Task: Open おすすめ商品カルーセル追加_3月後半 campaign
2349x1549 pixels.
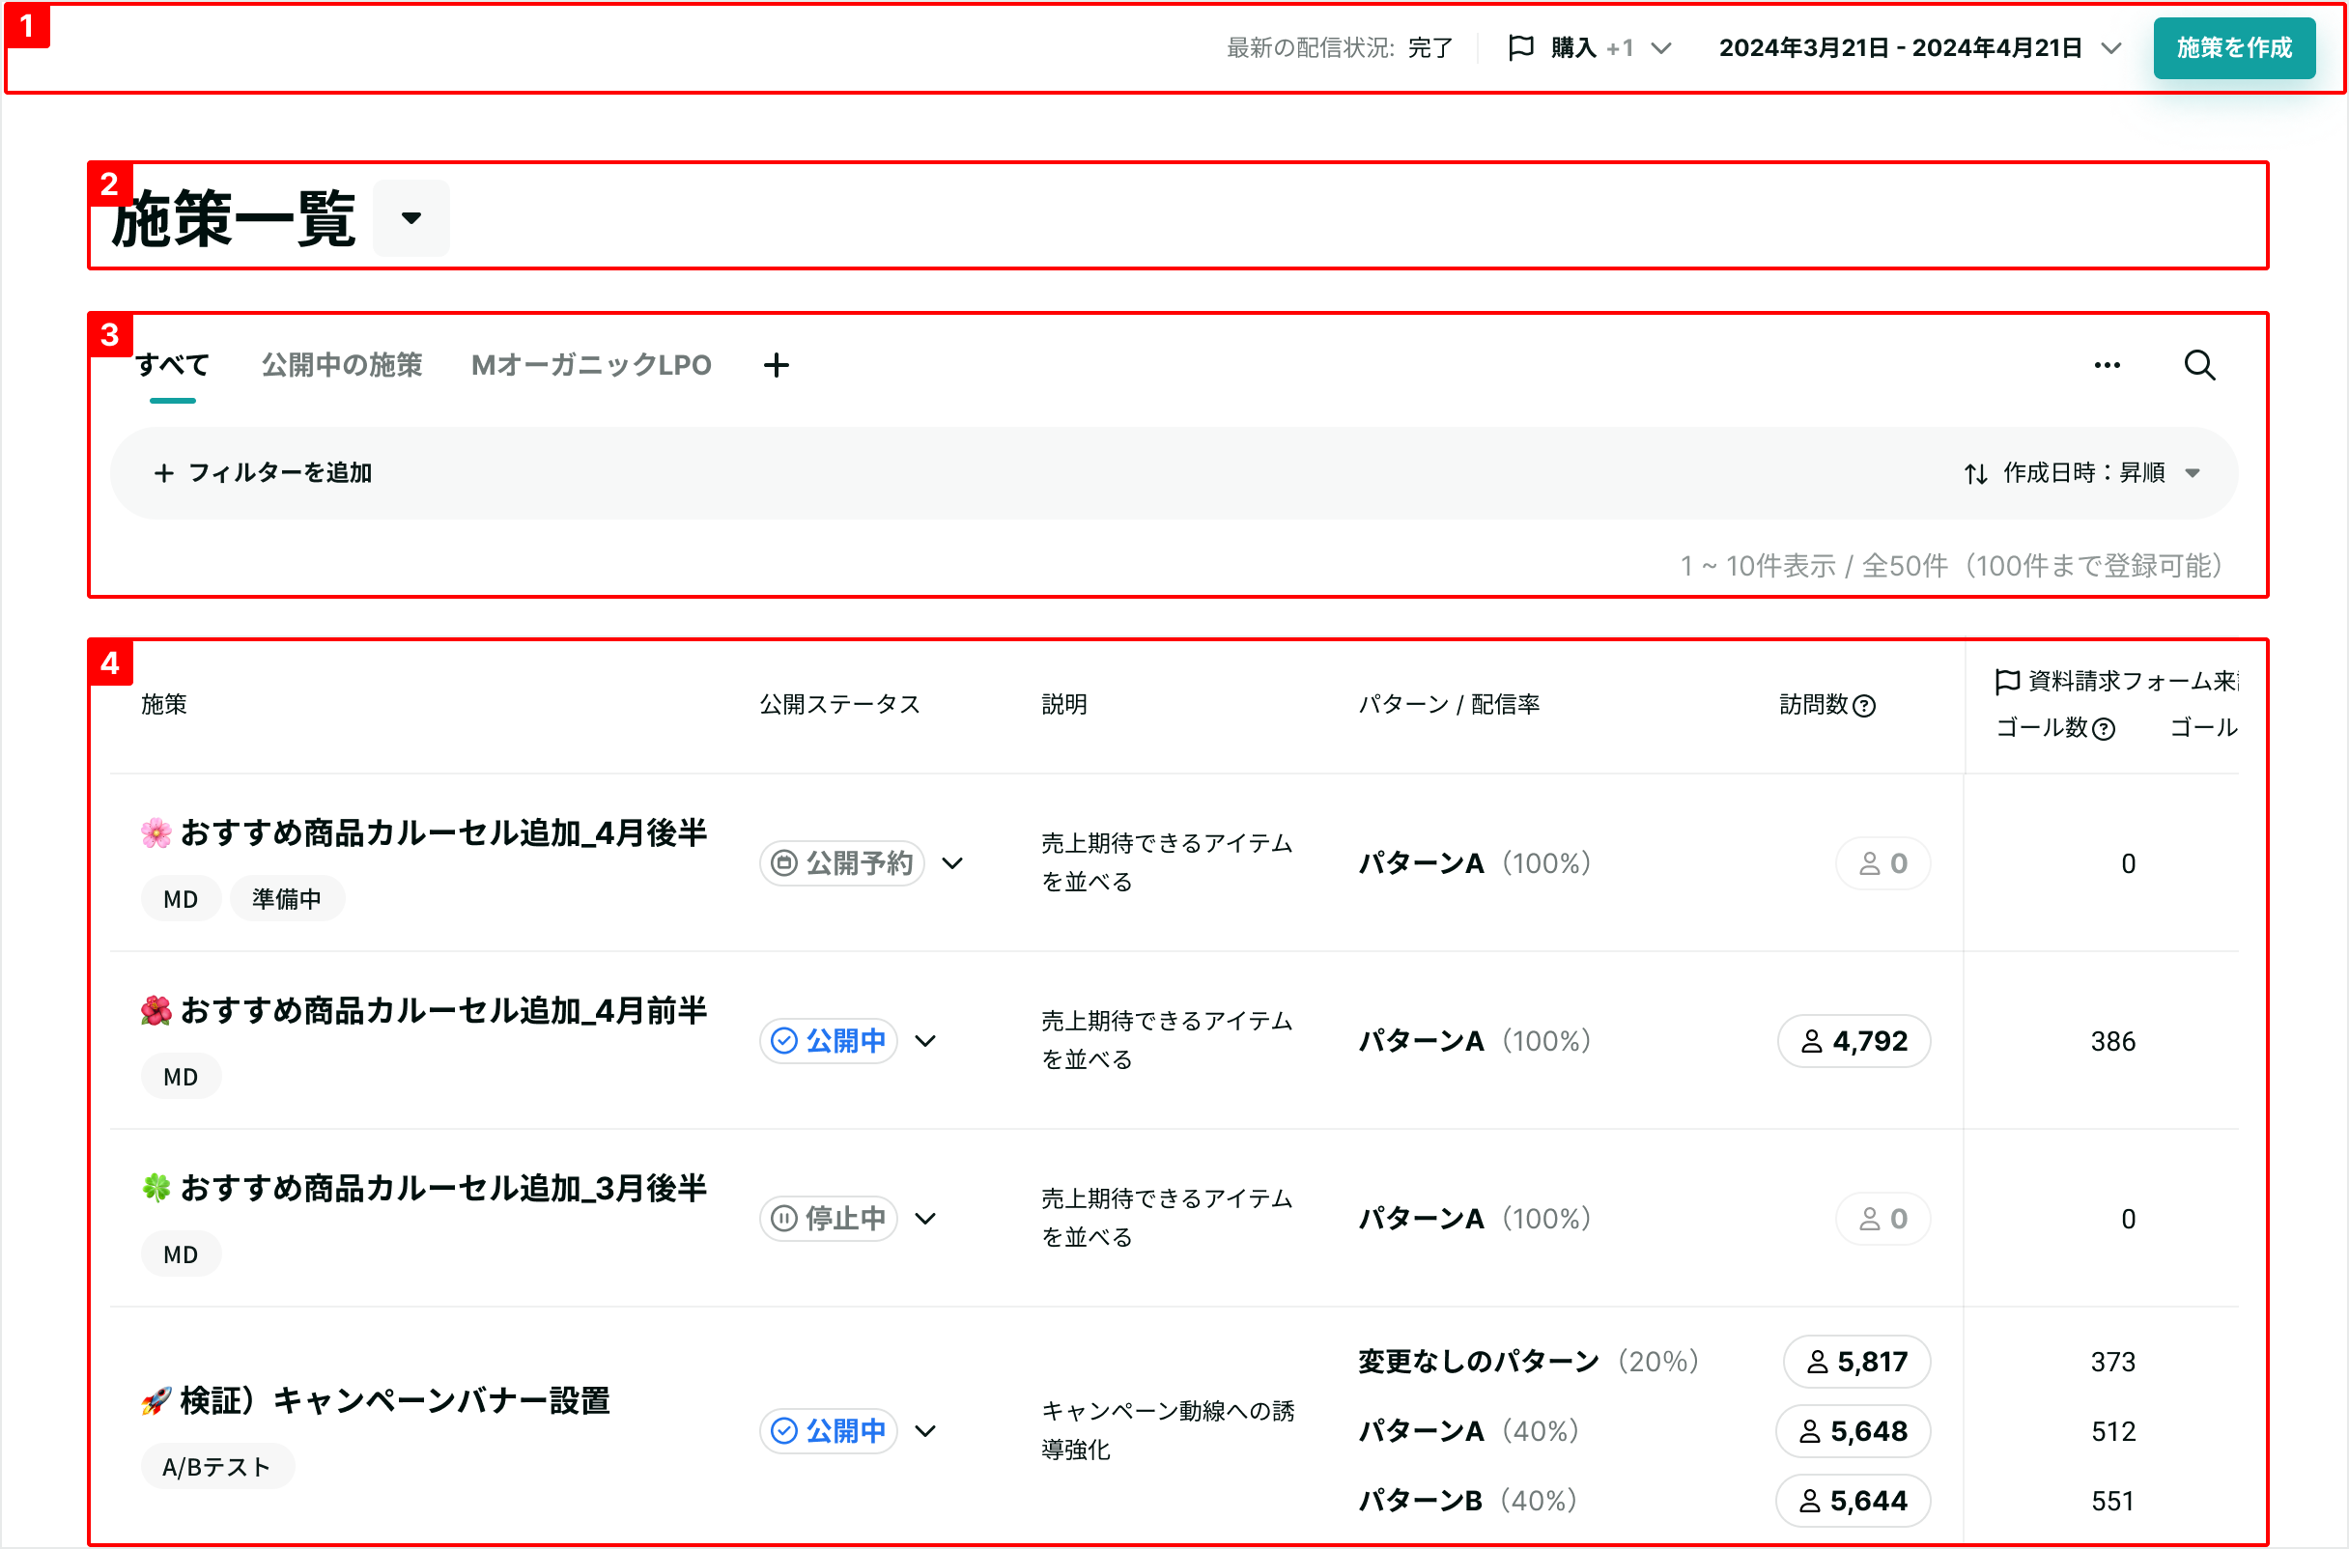Action: click(x=443, y=1189)
